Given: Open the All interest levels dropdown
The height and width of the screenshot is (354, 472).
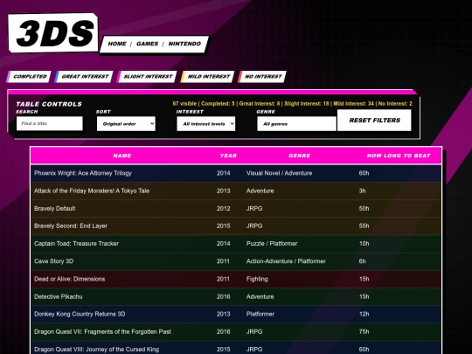Looking at the screenshot, I should click(x=206, y=124).
